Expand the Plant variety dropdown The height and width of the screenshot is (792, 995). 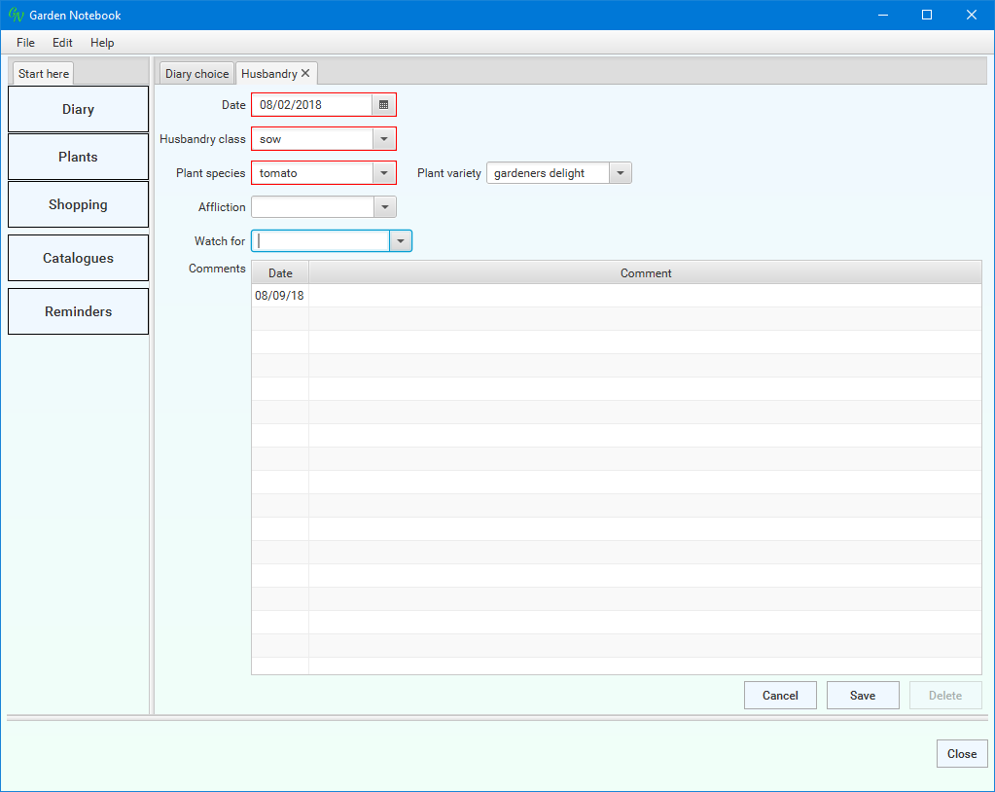click(620, 173)
